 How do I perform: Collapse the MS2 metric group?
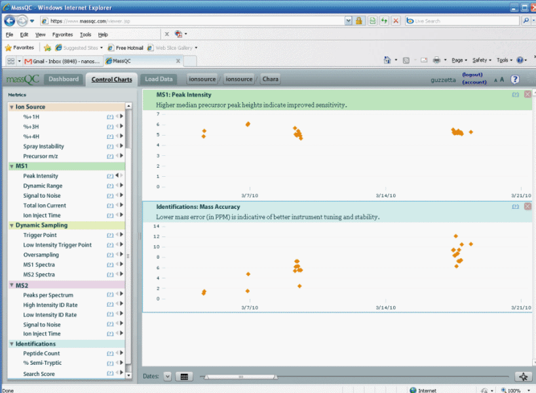12,285
